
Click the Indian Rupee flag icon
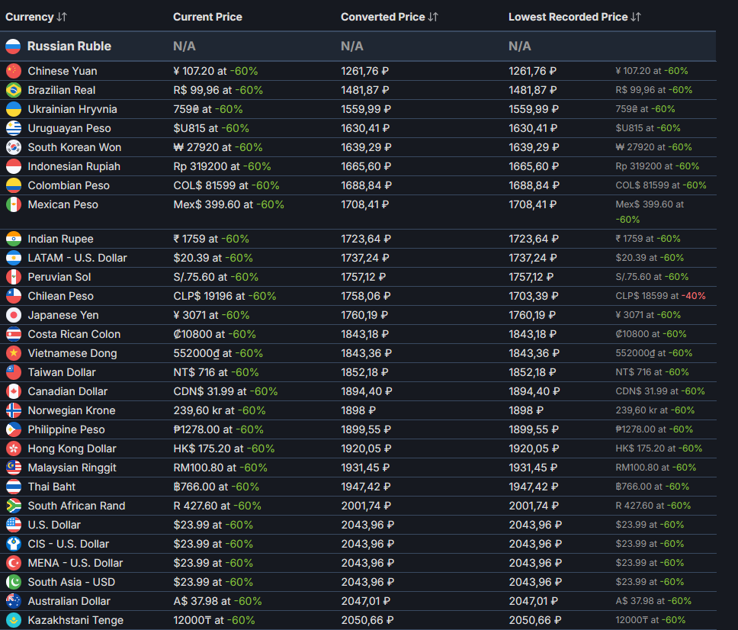(x=14, y=239)
